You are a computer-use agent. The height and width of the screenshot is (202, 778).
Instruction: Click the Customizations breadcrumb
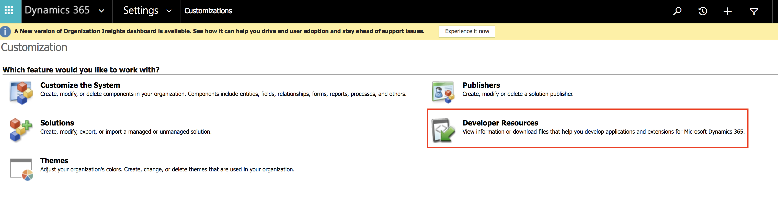pos(208,11)
